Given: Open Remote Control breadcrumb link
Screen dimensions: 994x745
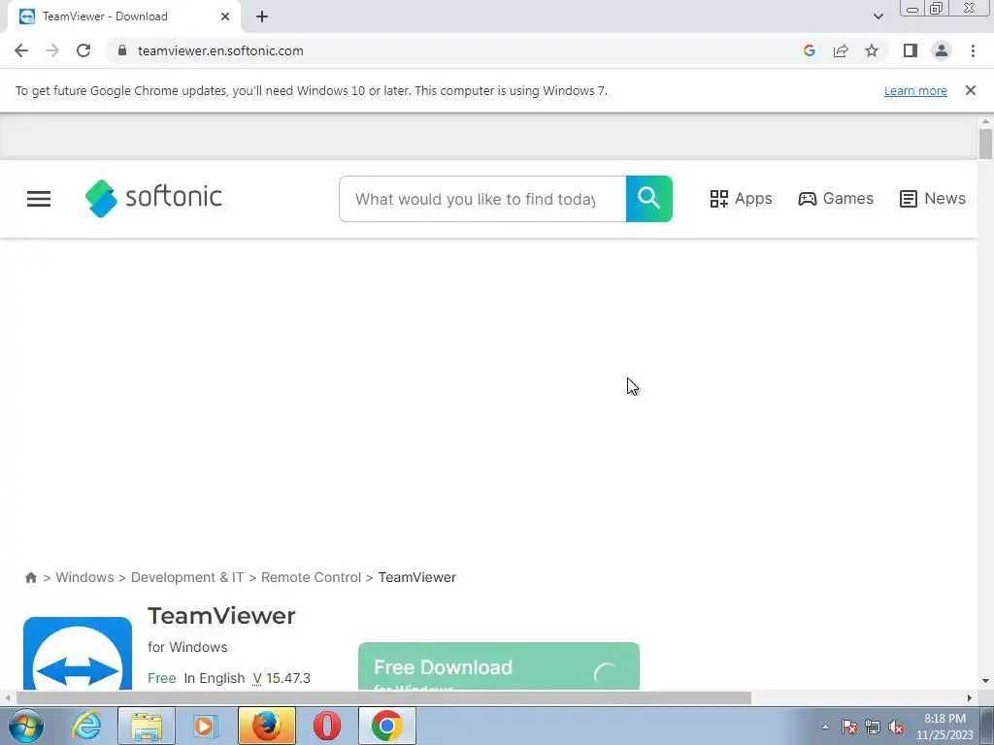Looking at the screenshot, I should coord(311,577).
